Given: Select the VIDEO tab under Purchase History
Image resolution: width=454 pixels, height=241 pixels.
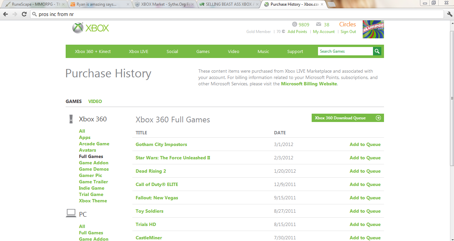Looking at the screenshot, I should [95, 101].
